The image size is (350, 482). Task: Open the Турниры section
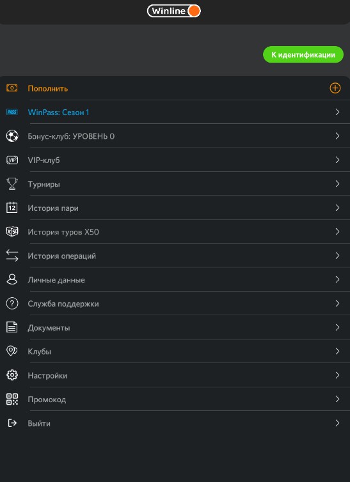point(44,184)
